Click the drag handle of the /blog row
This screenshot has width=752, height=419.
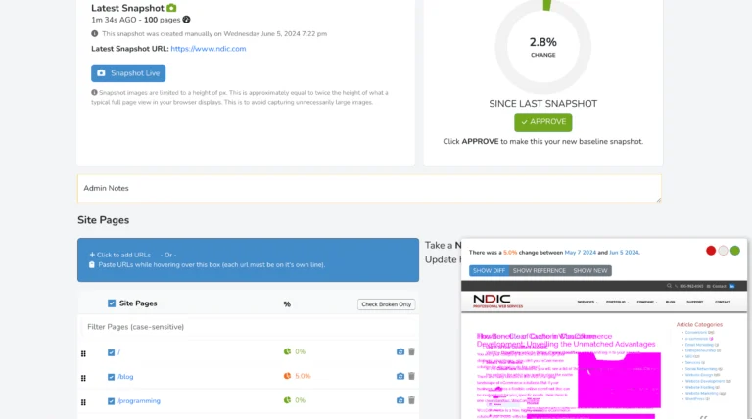(x=83, y=378)
